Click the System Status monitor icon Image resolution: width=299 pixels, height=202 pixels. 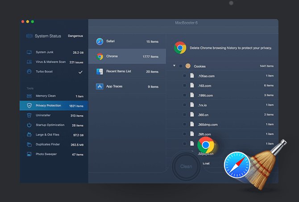click(29, 36)
